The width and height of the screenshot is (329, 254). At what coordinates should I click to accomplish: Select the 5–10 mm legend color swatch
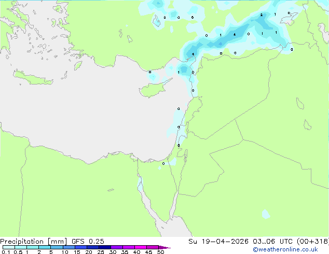tap(57, 247)
